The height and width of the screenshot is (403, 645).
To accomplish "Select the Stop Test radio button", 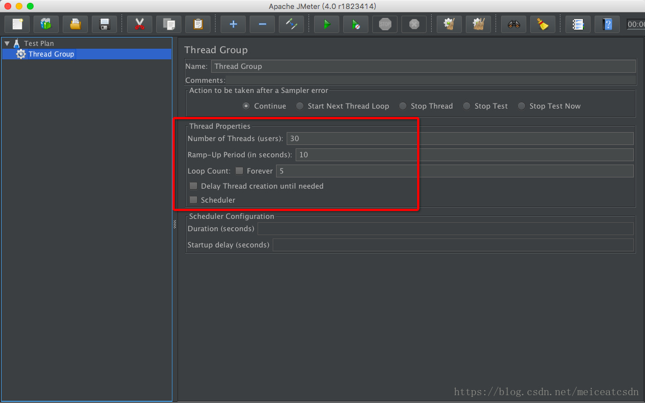I will point(466,106).
